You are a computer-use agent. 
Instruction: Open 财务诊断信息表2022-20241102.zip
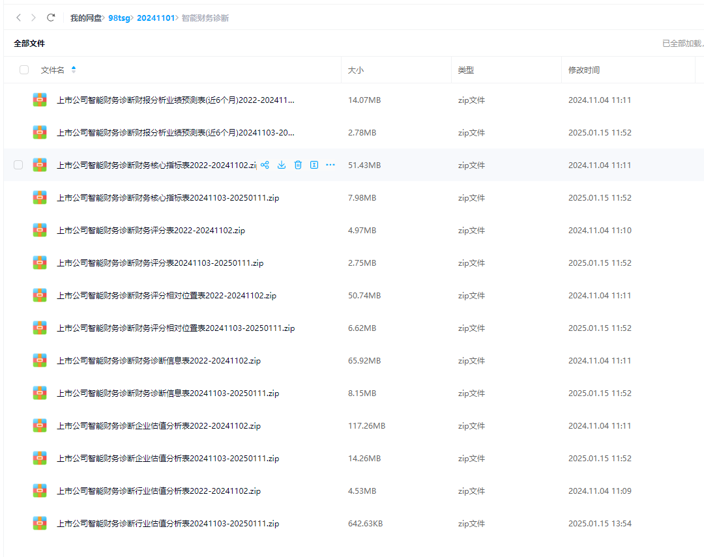[159, 360]
